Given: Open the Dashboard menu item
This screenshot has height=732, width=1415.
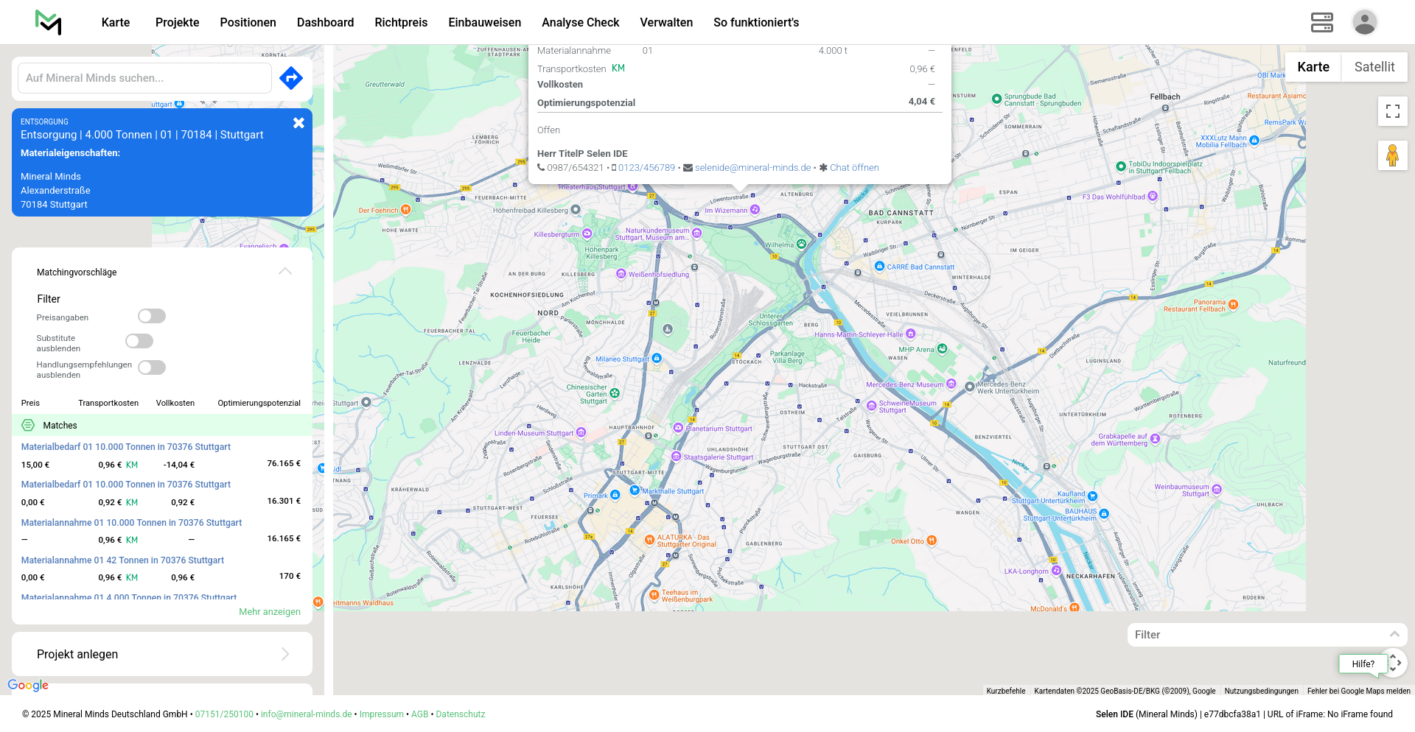Looking at the screenshot, I should 325,22.
